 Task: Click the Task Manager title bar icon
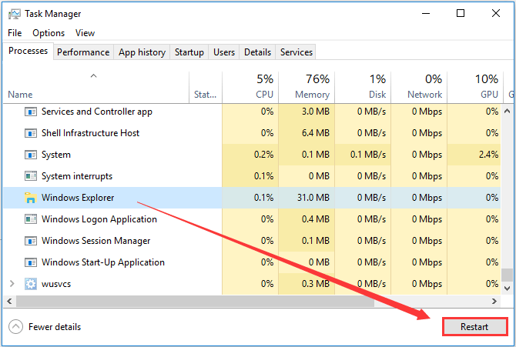pos(14,14)
